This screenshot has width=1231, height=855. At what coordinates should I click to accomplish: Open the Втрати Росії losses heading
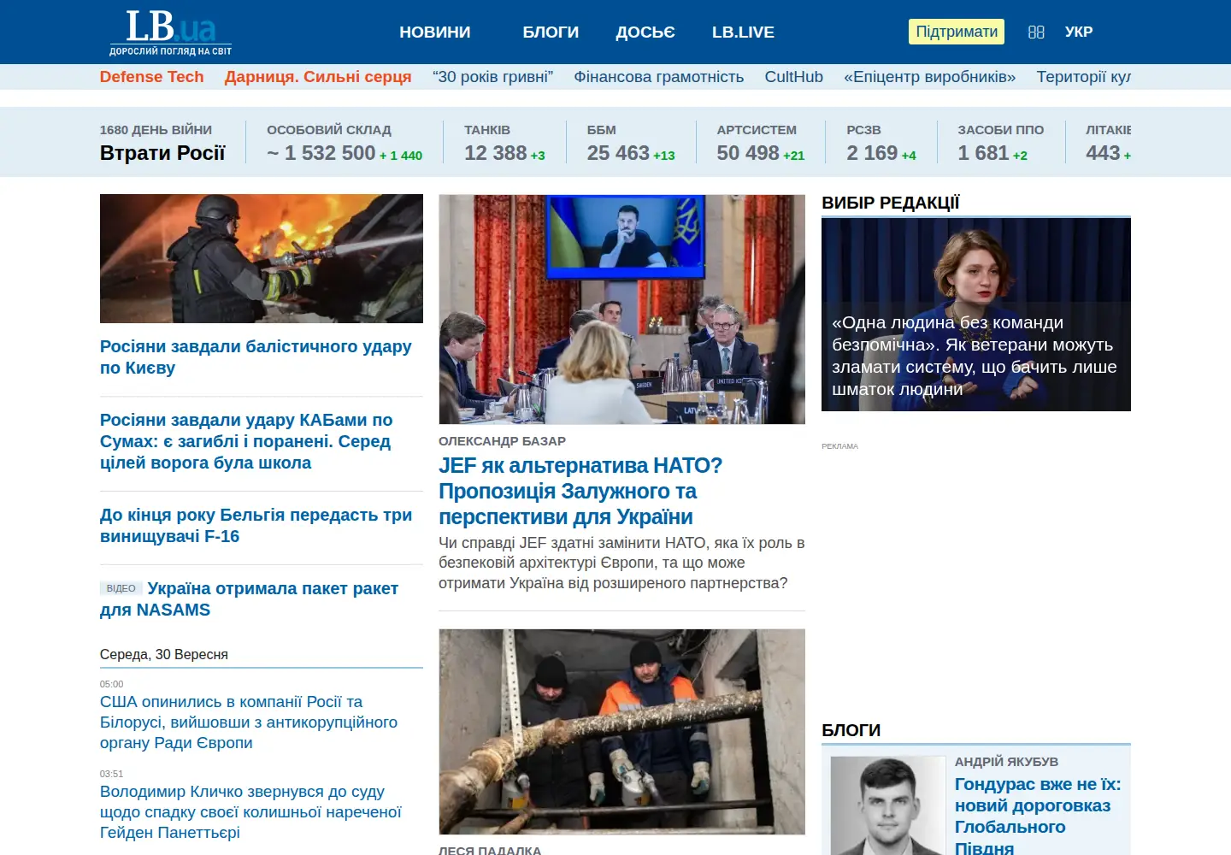point(162,153)
